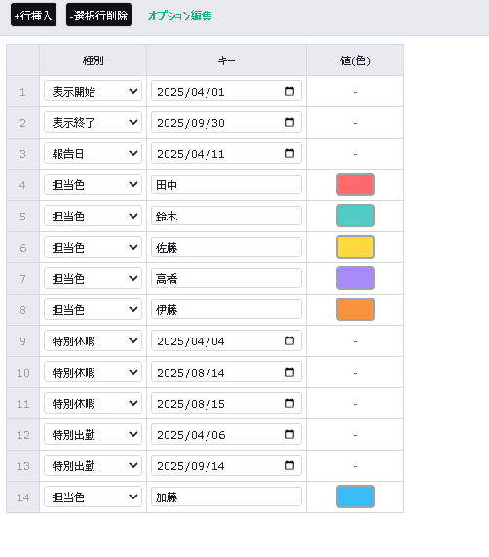
Task: Open calendar picker for 2025/04/04 date
Action: pyautogui.click(x=289, y=340)
